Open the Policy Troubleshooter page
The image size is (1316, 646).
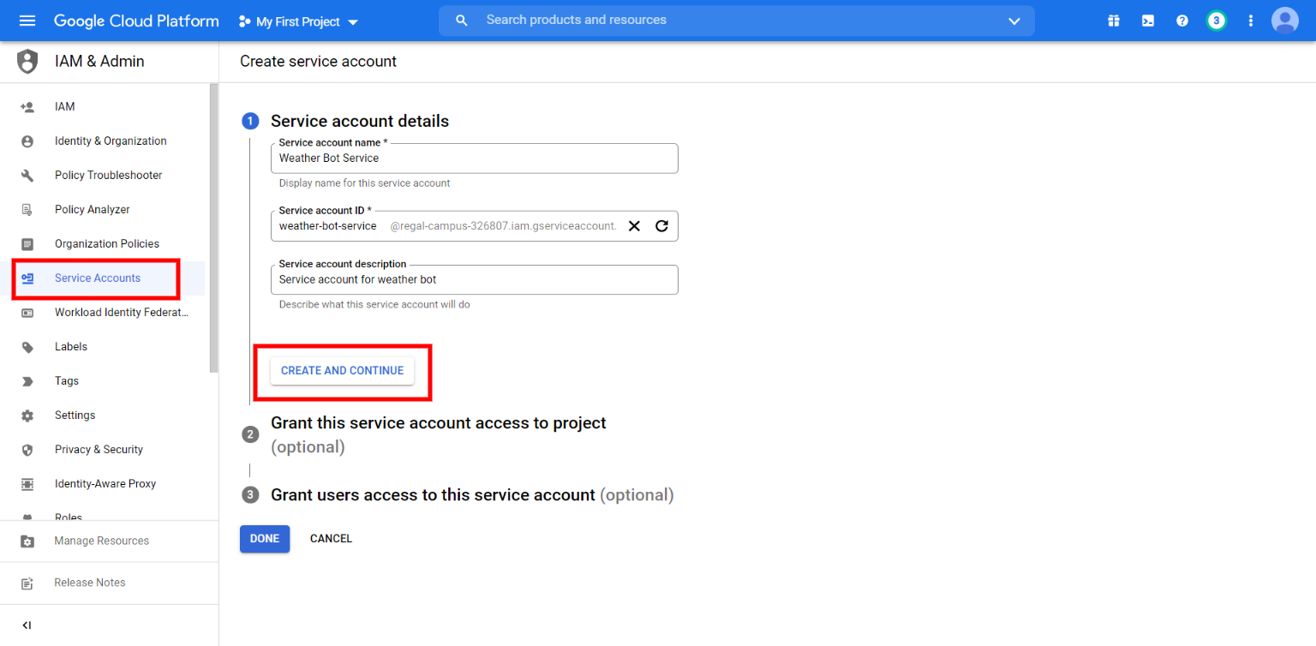click(108, 175)
